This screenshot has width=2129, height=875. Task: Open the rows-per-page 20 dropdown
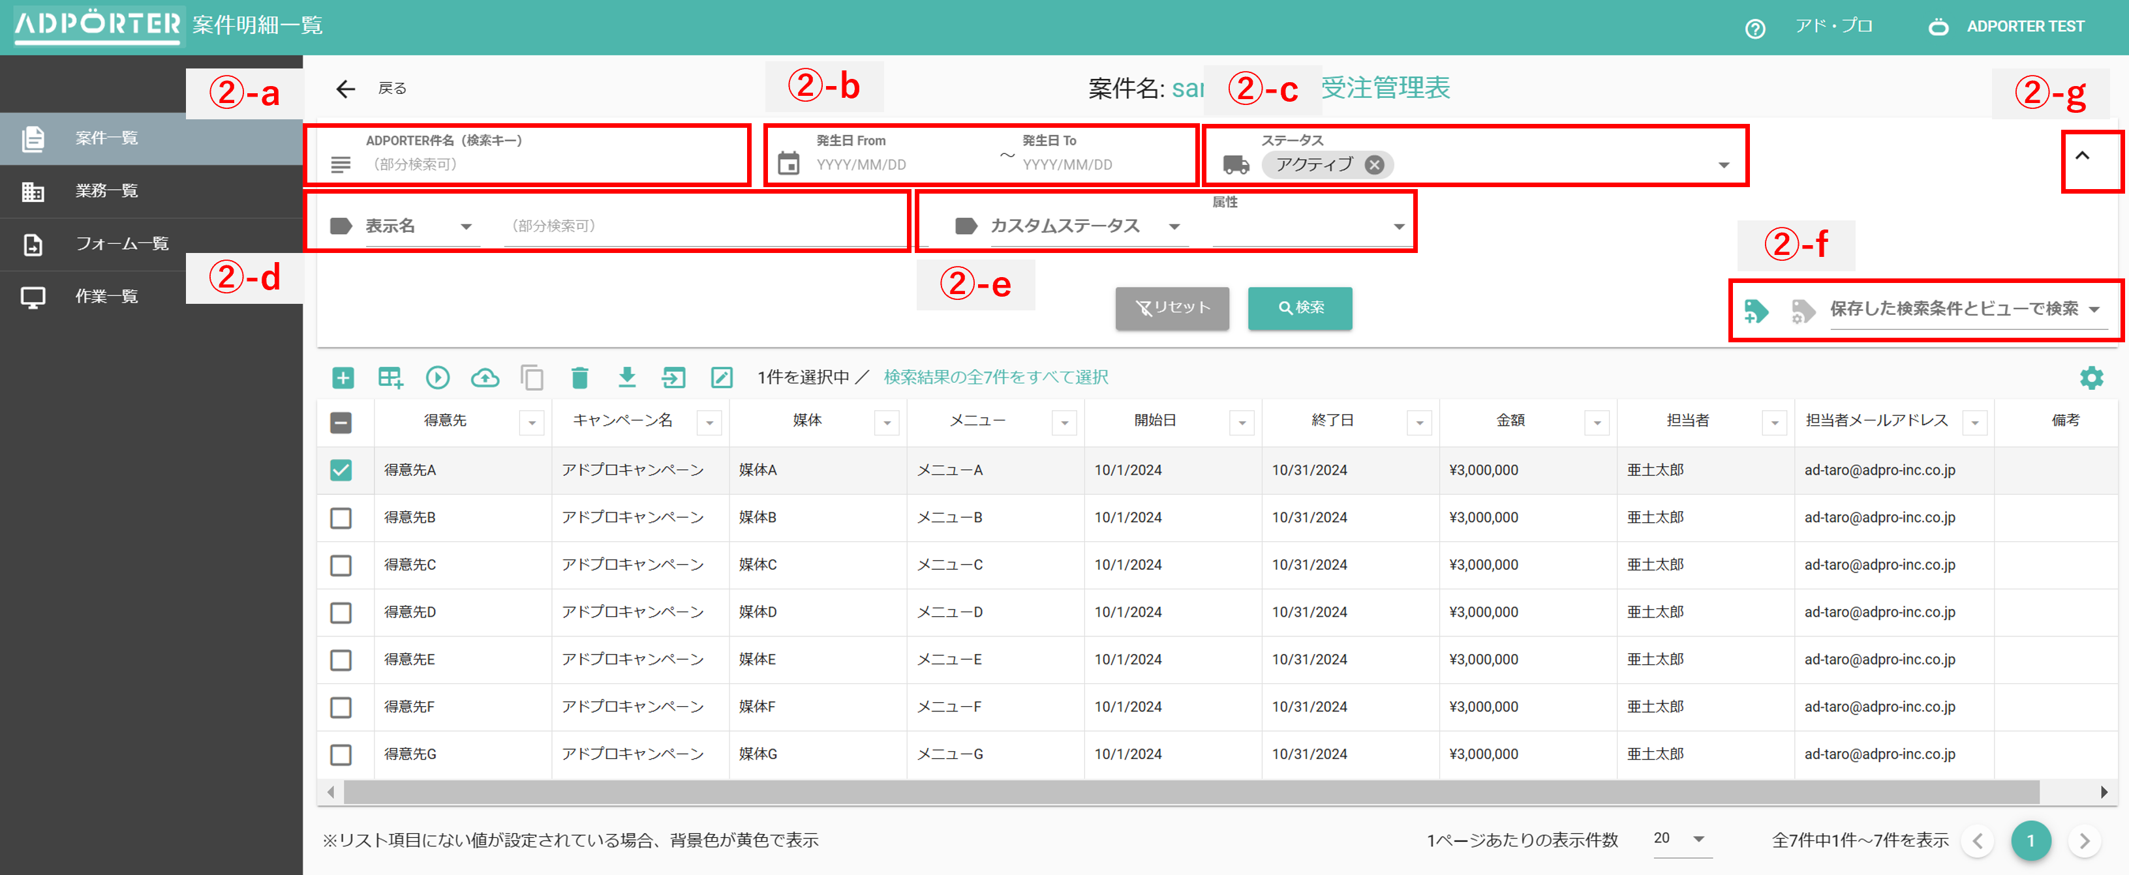click(1682, 838)
